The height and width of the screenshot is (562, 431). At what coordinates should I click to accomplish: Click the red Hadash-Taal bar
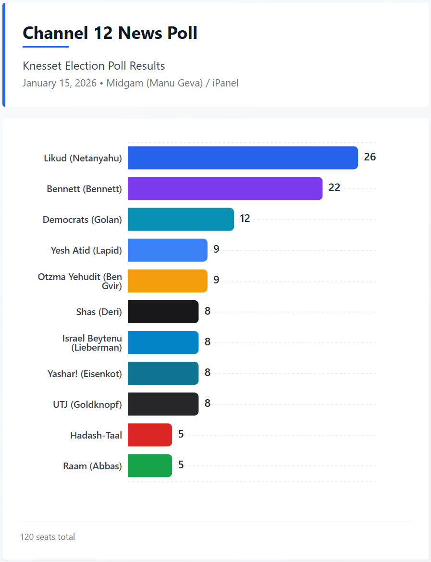pyautogui.click(x=149, y=434)
